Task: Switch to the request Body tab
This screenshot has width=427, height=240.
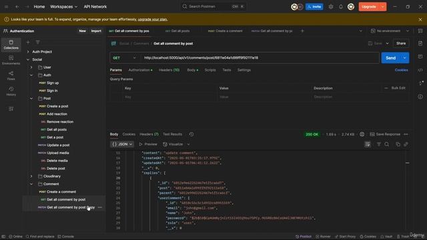Action: coord(192,70)
